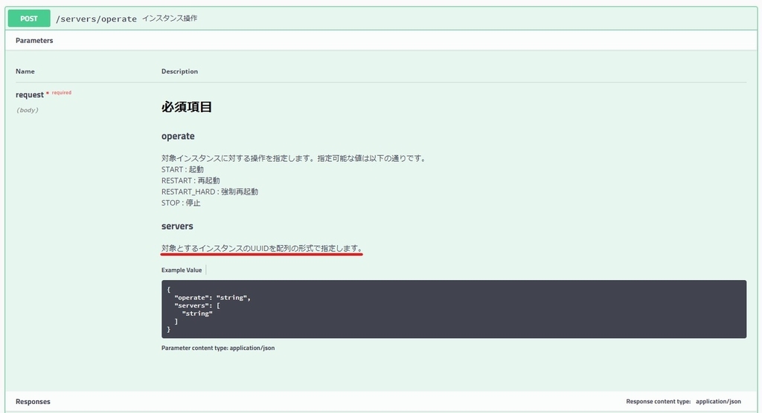The width and height of the screenshot is (762, 413).
Task: Select the RESTART : 再起動 line
Action: coord(190,181)
